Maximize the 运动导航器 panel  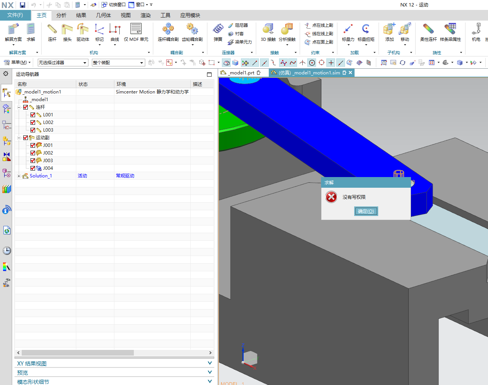[209, 74]
